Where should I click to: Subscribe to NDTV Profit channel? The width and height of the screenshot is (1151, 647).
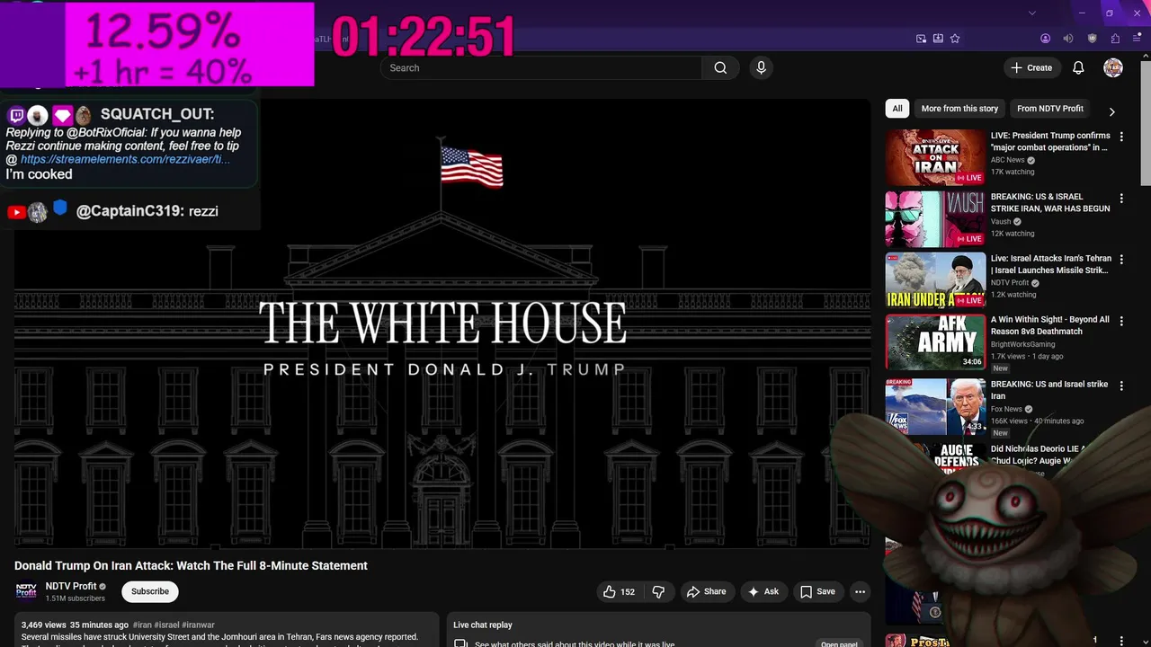point(150,591)
